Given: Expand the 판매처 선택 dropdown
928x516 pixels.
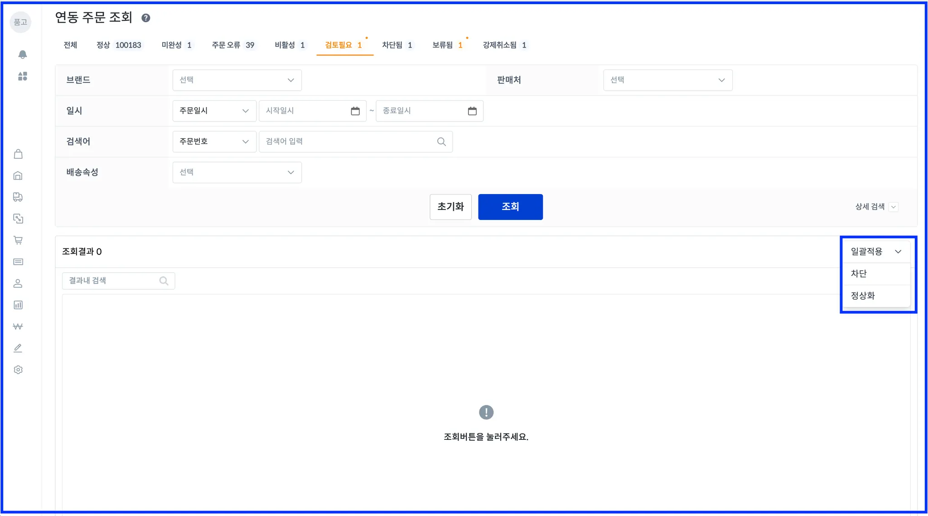Looking at the screenshot, I should point(667,80).
